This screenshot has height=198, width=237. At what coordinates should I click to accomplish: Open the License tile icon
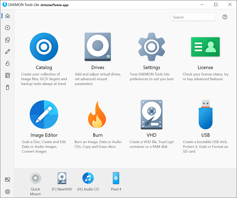[205, 47]
